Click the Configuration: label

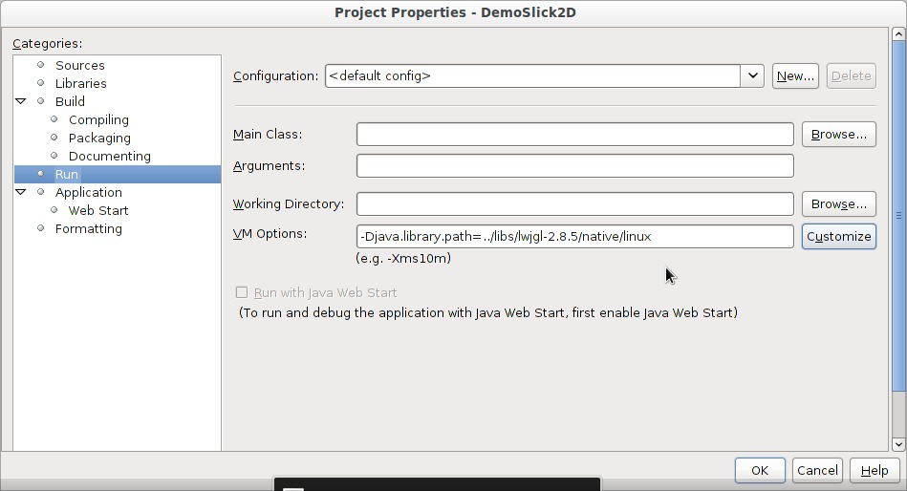coord(276,76)
